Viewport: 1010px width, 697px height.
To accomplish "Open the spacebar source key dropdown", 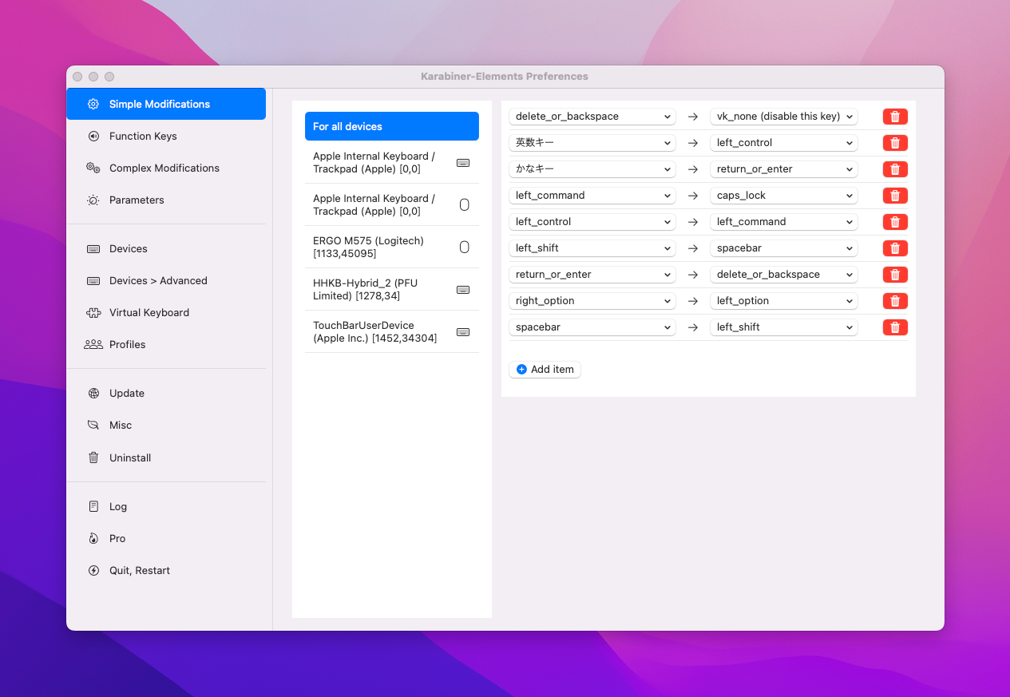I will [592, 327].
